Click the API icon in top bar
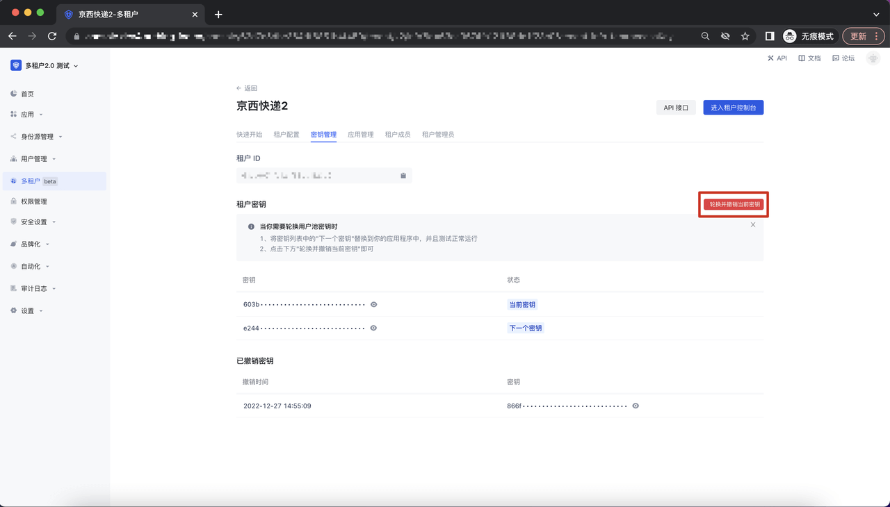Screen dimensions: 890x507 click(771, 58)
